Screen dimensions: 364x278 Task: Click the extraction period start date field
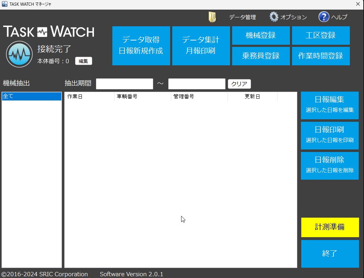coord(124,84)
